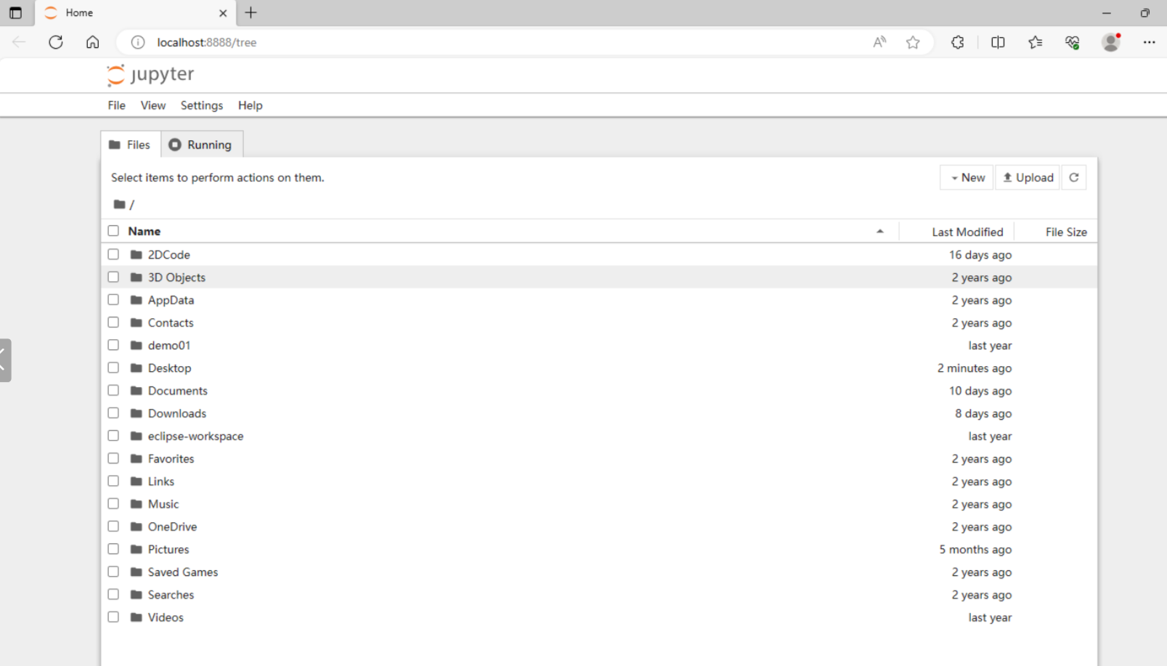1167x666 pixels.
Task: Refresh the file list
Action: tap(1073, 177)
